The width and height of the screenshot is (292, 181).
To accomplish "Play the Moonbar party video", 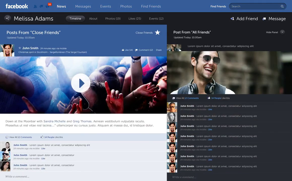I will click(81, 83).
